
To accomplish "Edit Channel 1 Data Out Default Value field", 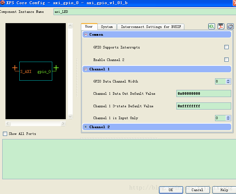I will click(204, 93).
